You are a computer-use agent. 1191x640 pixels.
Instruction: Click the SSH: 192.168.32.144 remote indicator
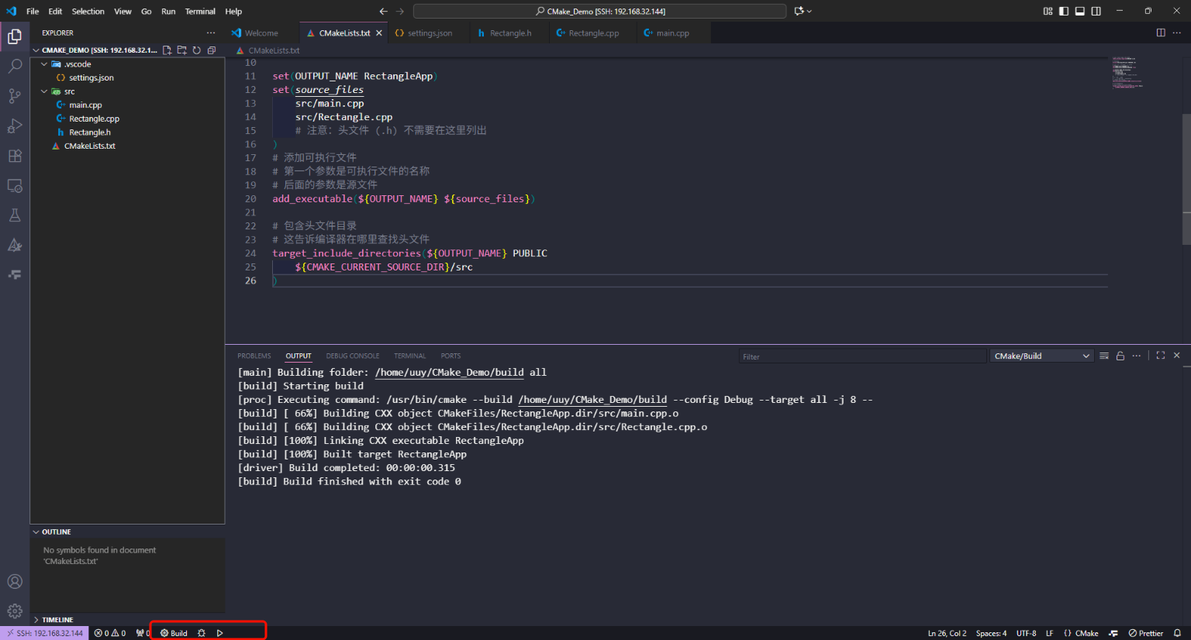point(45,633)
